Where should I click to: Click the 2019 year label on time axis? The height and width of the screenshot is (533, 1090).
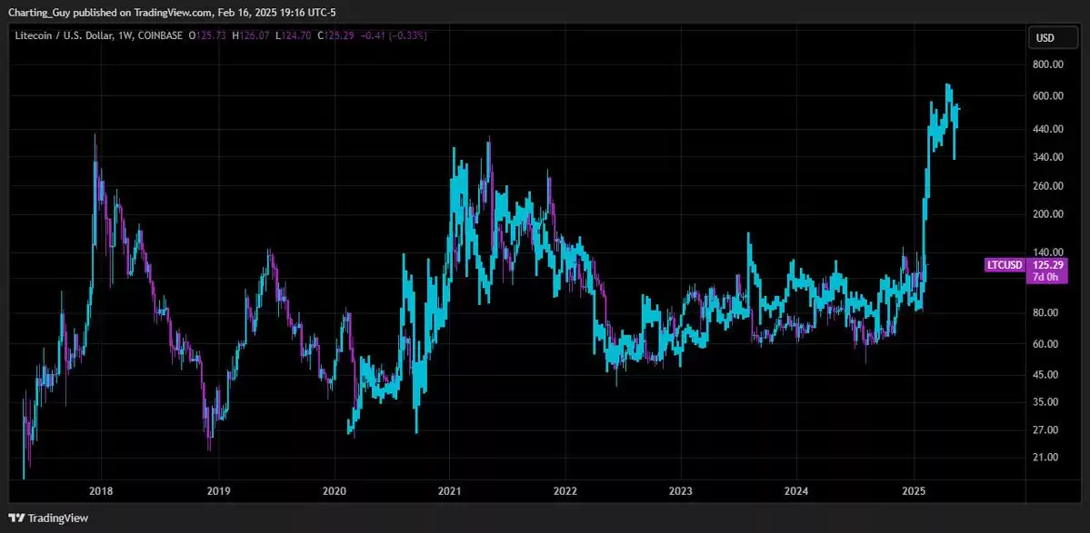coord(218,490)
